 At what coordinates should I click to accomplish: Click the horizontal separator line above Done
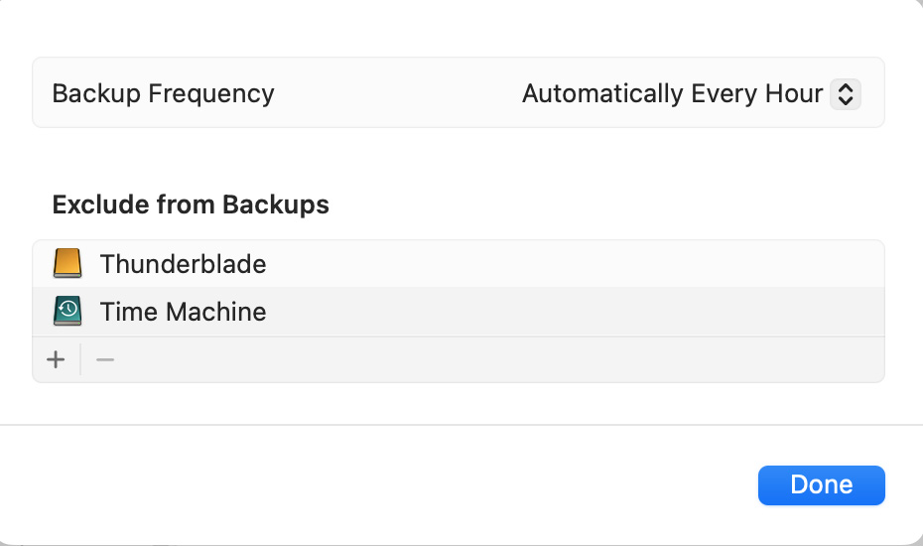461,425
